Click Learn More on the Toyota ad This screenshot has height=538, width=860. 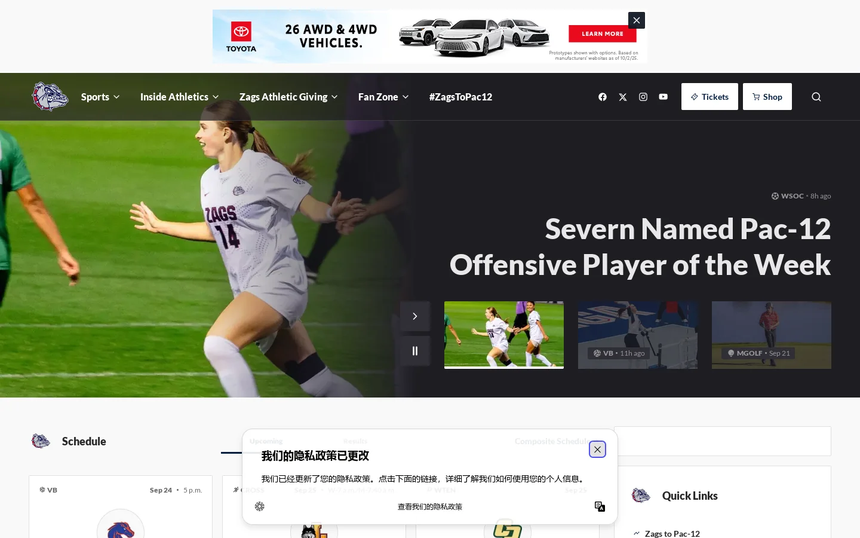click(x=603, y=34)
